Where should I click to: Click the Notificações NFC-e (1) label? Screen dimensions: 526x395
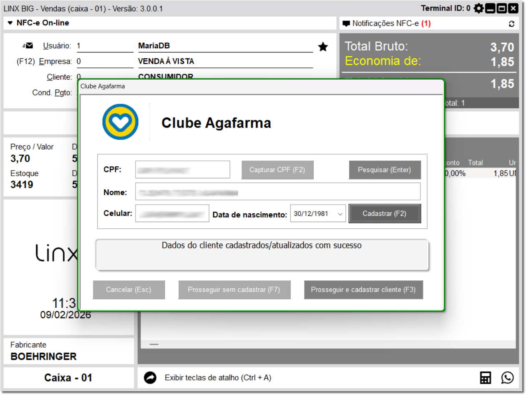[x=392, y=24]
